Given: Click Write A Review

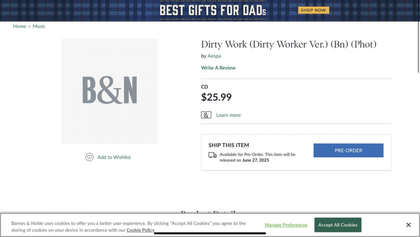Looking at the screenshot, I should coord(218,68).
